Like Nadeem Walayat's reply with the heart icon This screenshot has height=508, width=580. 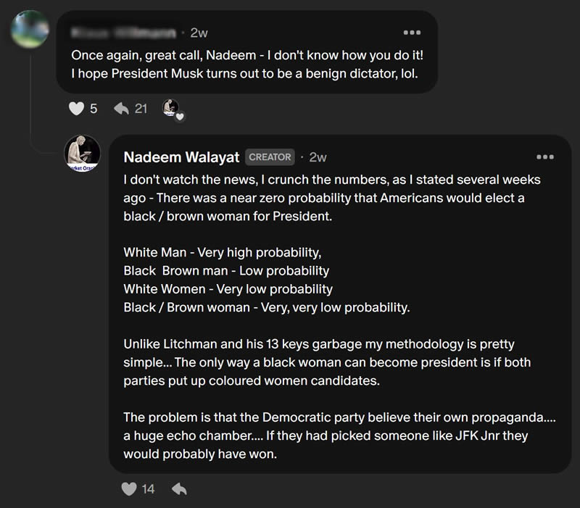click(x=128, y=489)
